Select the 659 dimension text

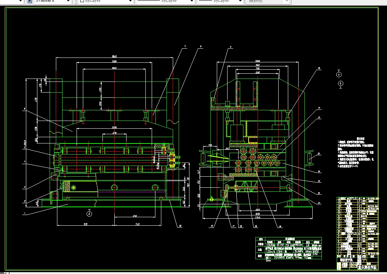[x=135, y=216]
